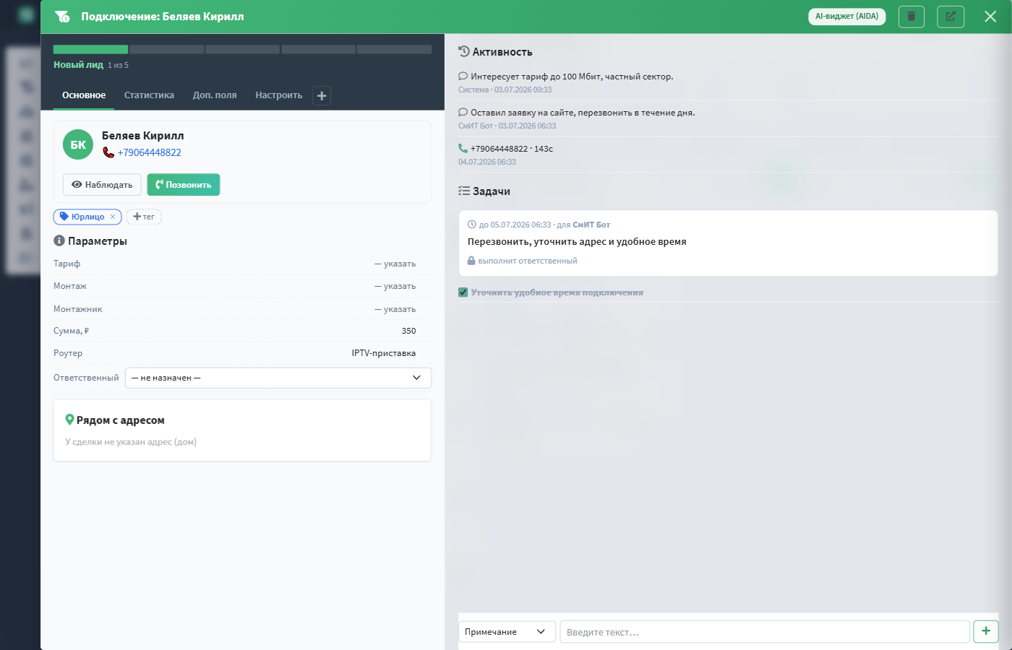Remove the Юрлицо tag with x
Viewport: 1012px width, 650px height.
(113, 217)
